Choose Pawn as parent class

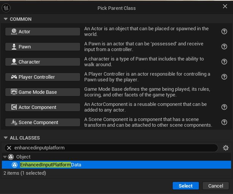[x=43, y=47]
